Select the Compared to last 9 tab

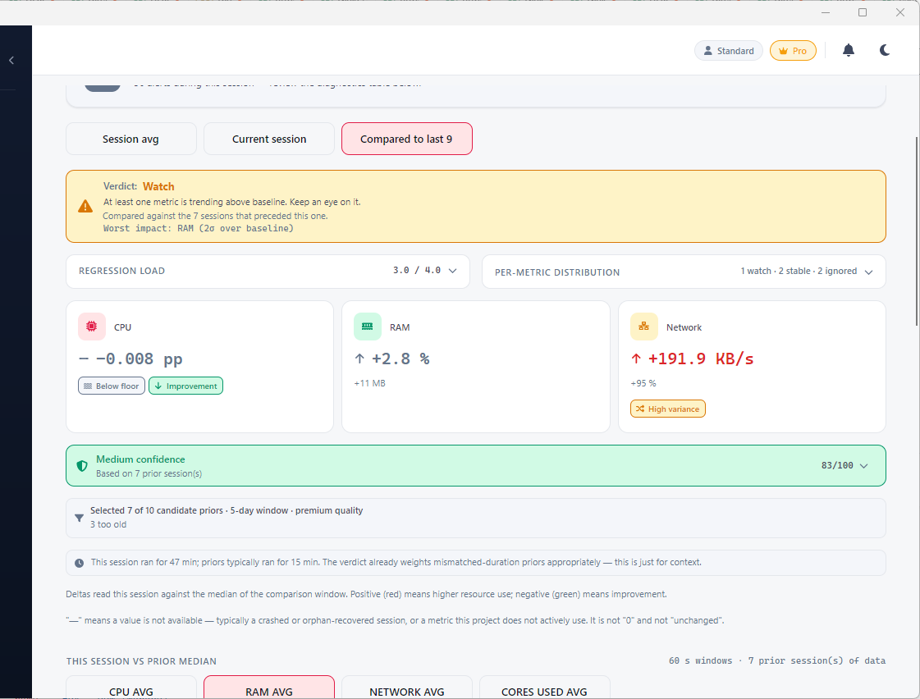point(406,139)
